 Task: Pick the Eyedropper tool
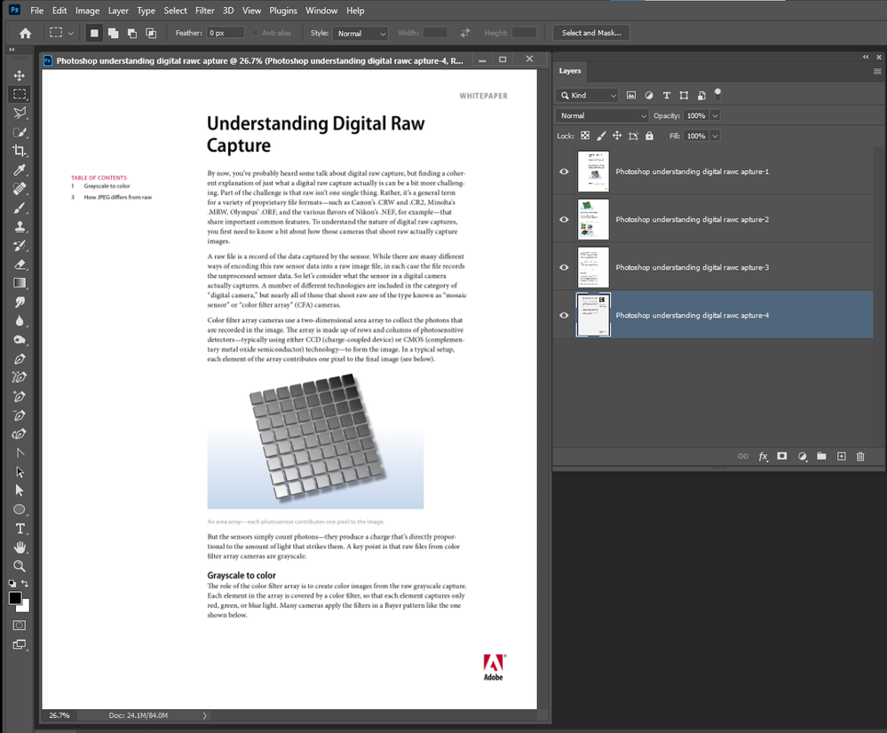pos(20,169)
